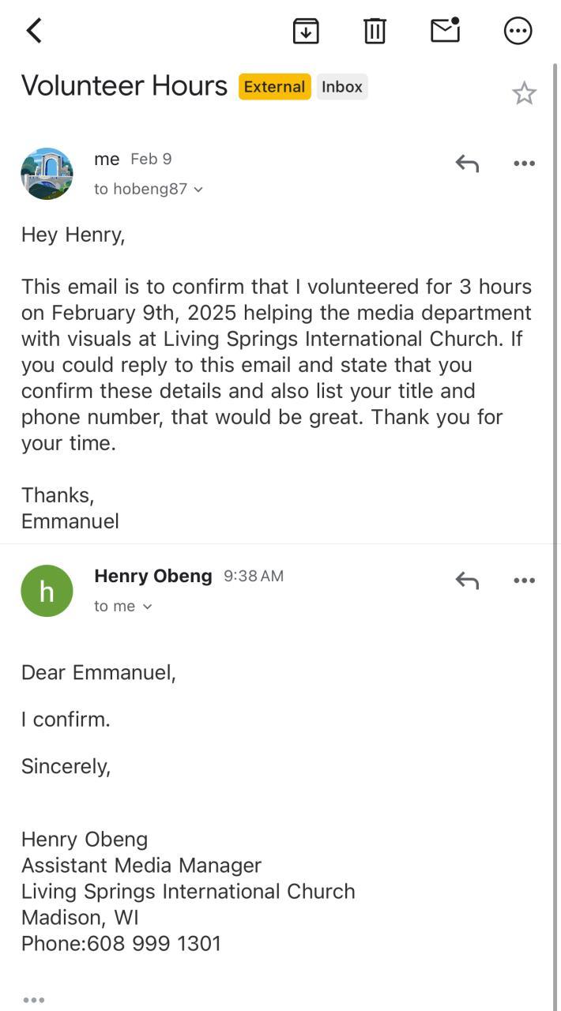Expand recipient details for 'to me'
This screenshot has width=561, height=1011.
coord(122,606)
